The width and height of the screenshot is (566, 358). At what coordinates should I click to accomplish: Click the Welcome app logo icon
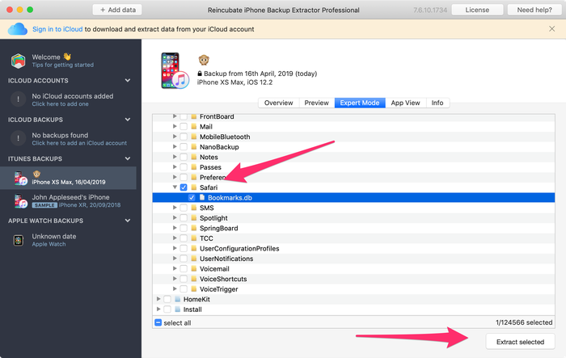tap(18, 61)
